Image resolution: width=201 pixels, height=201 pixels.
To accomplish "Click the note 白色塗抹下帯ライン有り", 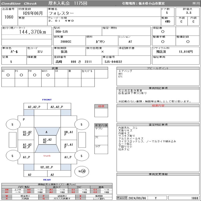I will point(132,93).
